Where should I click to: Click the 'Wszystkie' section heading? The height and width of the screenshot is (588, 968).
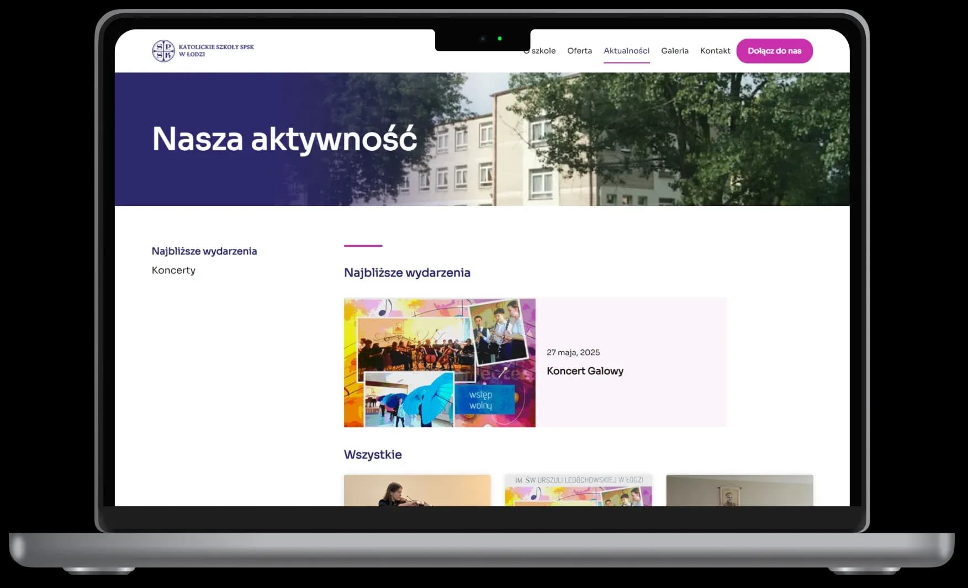(373, 455)
